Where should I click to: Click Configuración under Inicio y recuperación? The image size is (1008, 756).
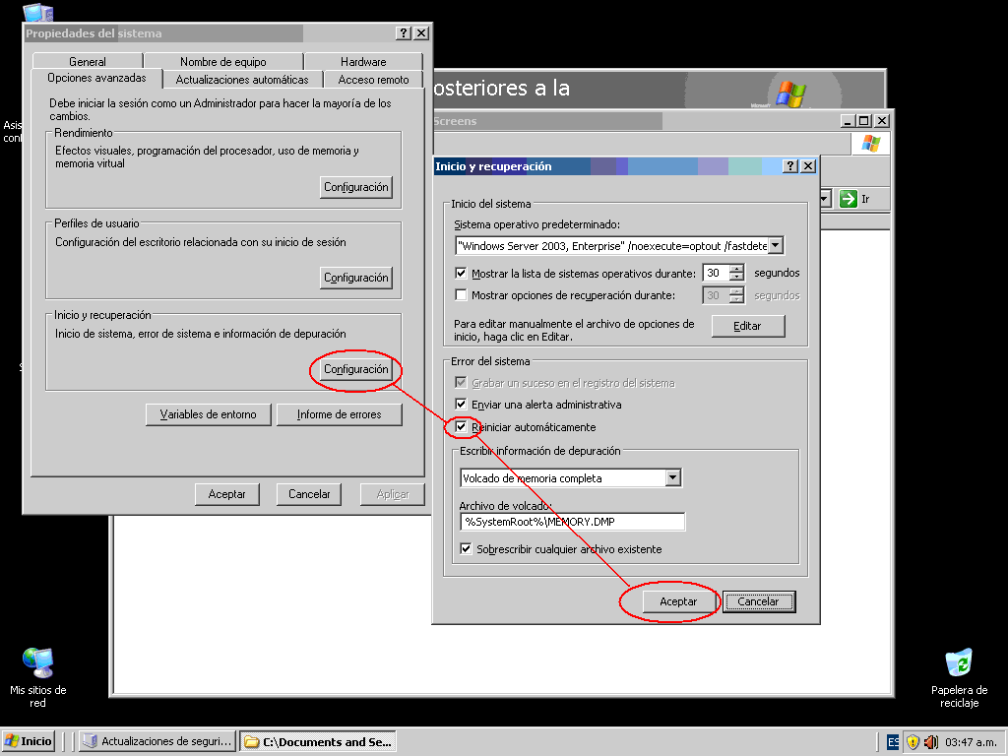(356, 369)
